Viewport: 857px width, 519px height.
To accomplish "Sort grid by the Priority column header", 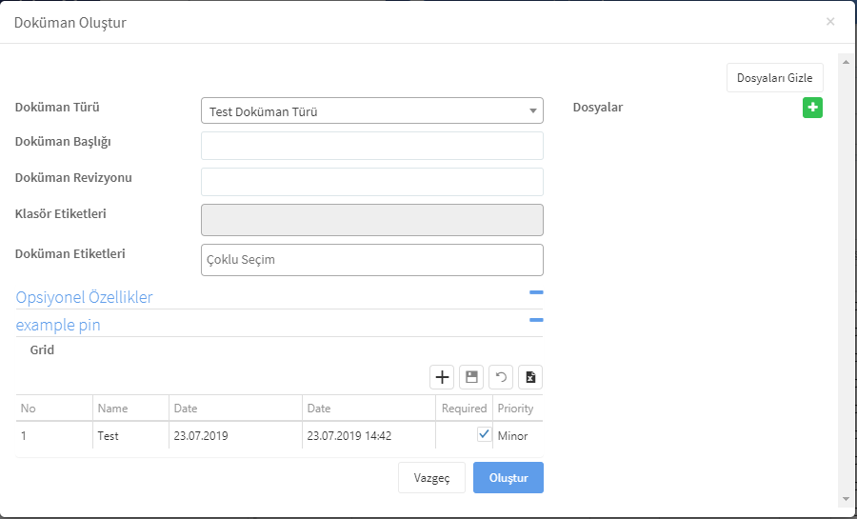I will [517, 409].
